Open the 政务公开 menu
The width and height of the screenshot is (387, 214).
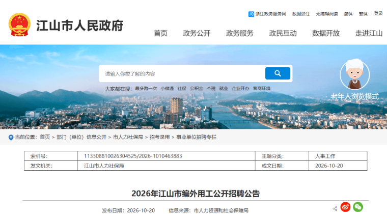point(197,33)
